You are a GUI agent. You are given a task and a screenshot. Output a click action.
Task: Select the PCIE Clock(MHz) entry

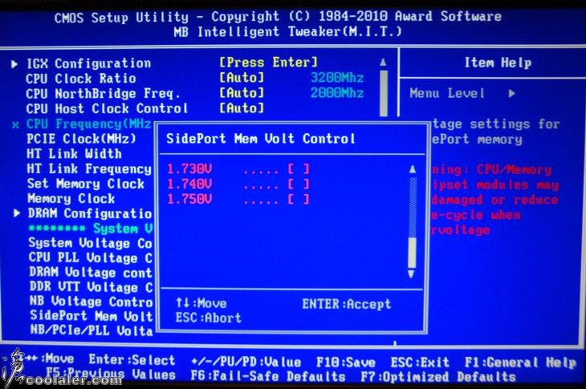coord(81,139)
